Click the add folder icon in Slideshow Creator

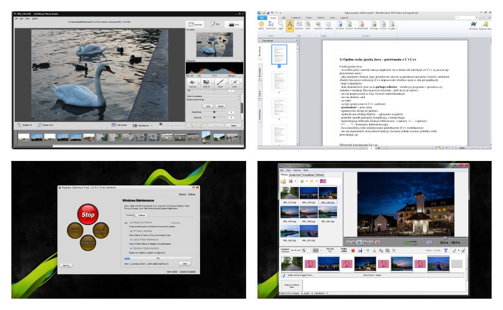[x=283, y=181]
